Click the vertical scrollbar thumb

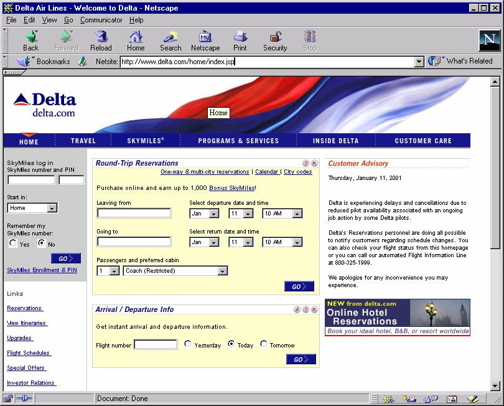point(495,168)
